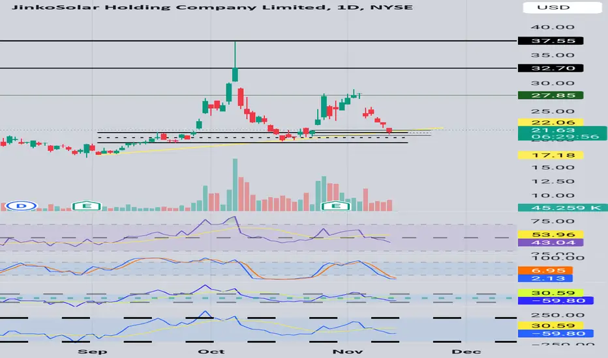Click the yellow 22.06 price label
Image resolution: width=608 pixels, height=358 pixels.
[x=550, y=122]
